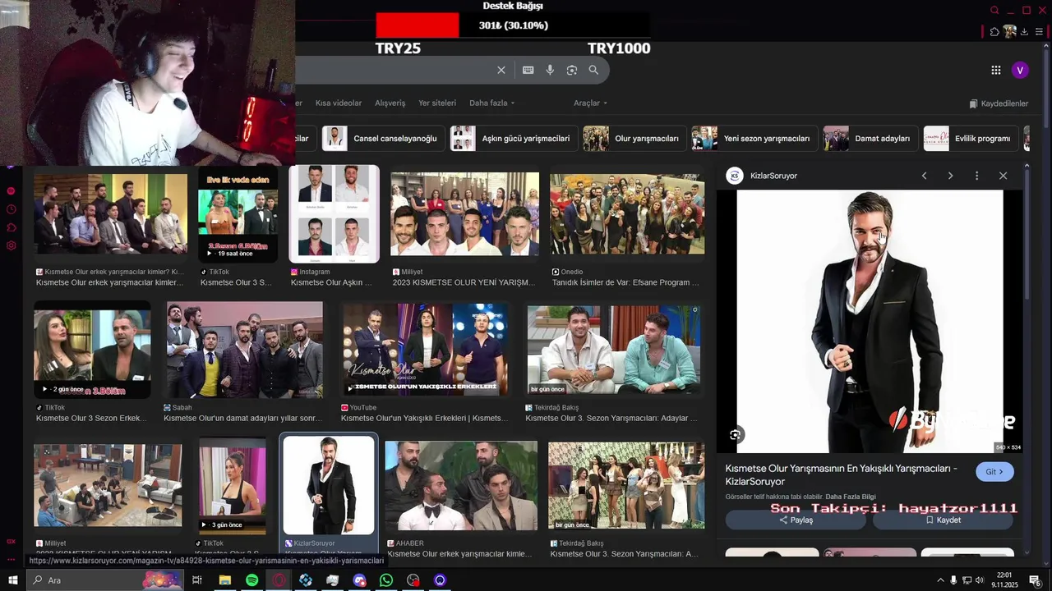The width and height of the screenshot is (1052, 591).
Task: Open extensions icon in Opera sidebar
Action: point(12,227)
